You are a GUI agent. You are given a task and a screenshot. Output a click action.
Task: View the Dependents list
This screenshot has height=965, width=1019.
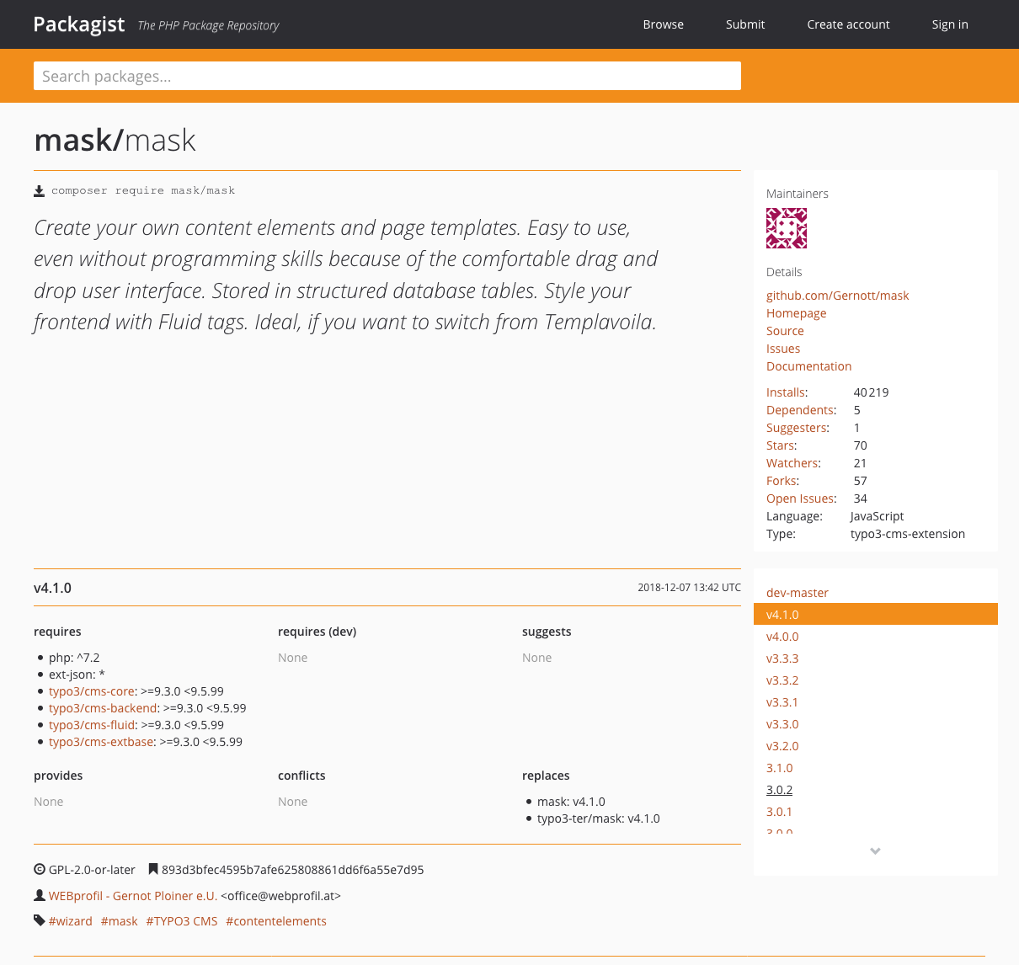(x=800, y=410)
